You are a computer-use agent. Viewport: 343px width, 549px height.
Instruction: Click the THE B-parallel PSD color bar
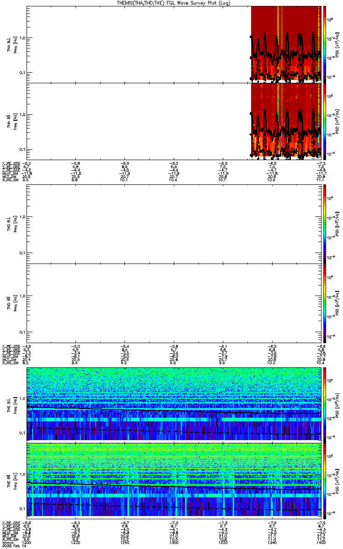[x=325, y=481]
